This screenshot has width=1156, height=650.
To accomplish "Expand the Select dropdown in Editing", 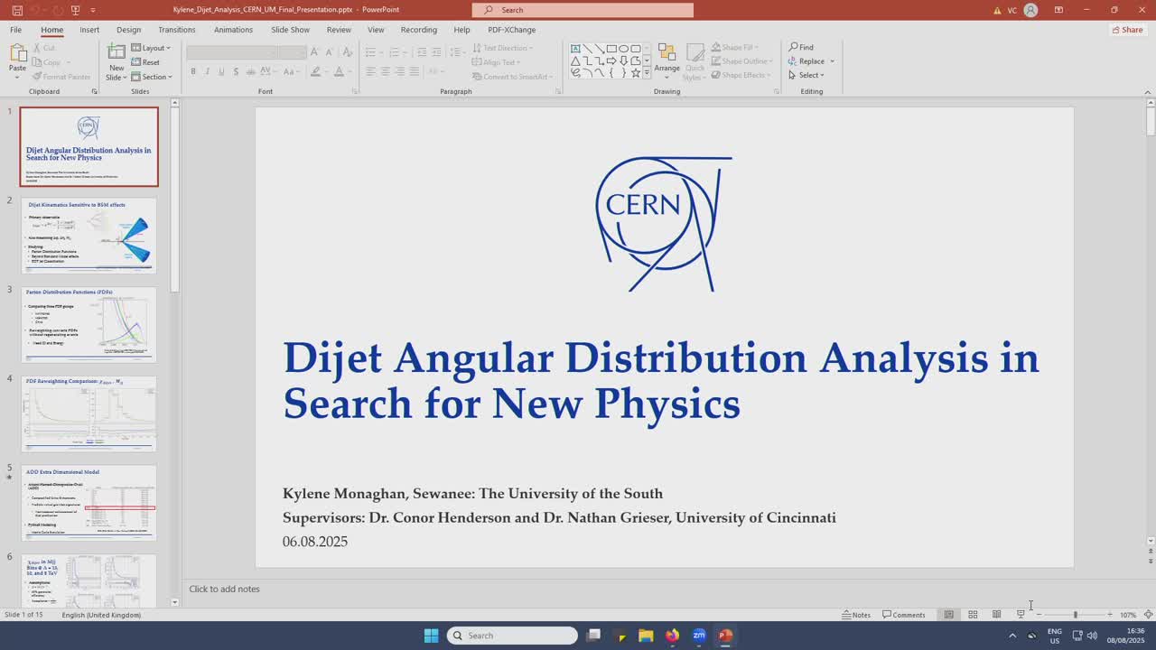I will 807,76.
